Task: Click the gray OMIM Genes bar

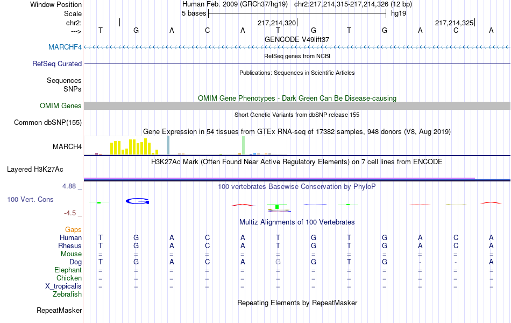Action: tap(297, 106)
